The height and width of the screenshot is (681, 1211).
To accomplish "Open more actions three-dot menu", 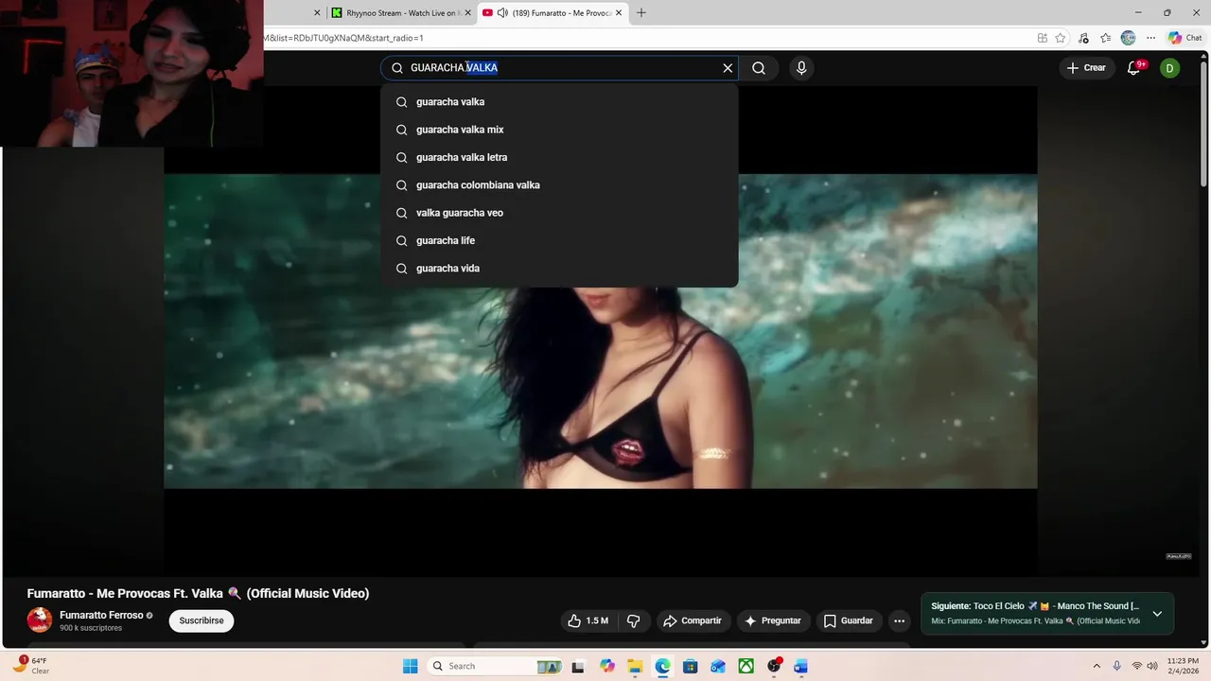I will (x=900, y=621).
